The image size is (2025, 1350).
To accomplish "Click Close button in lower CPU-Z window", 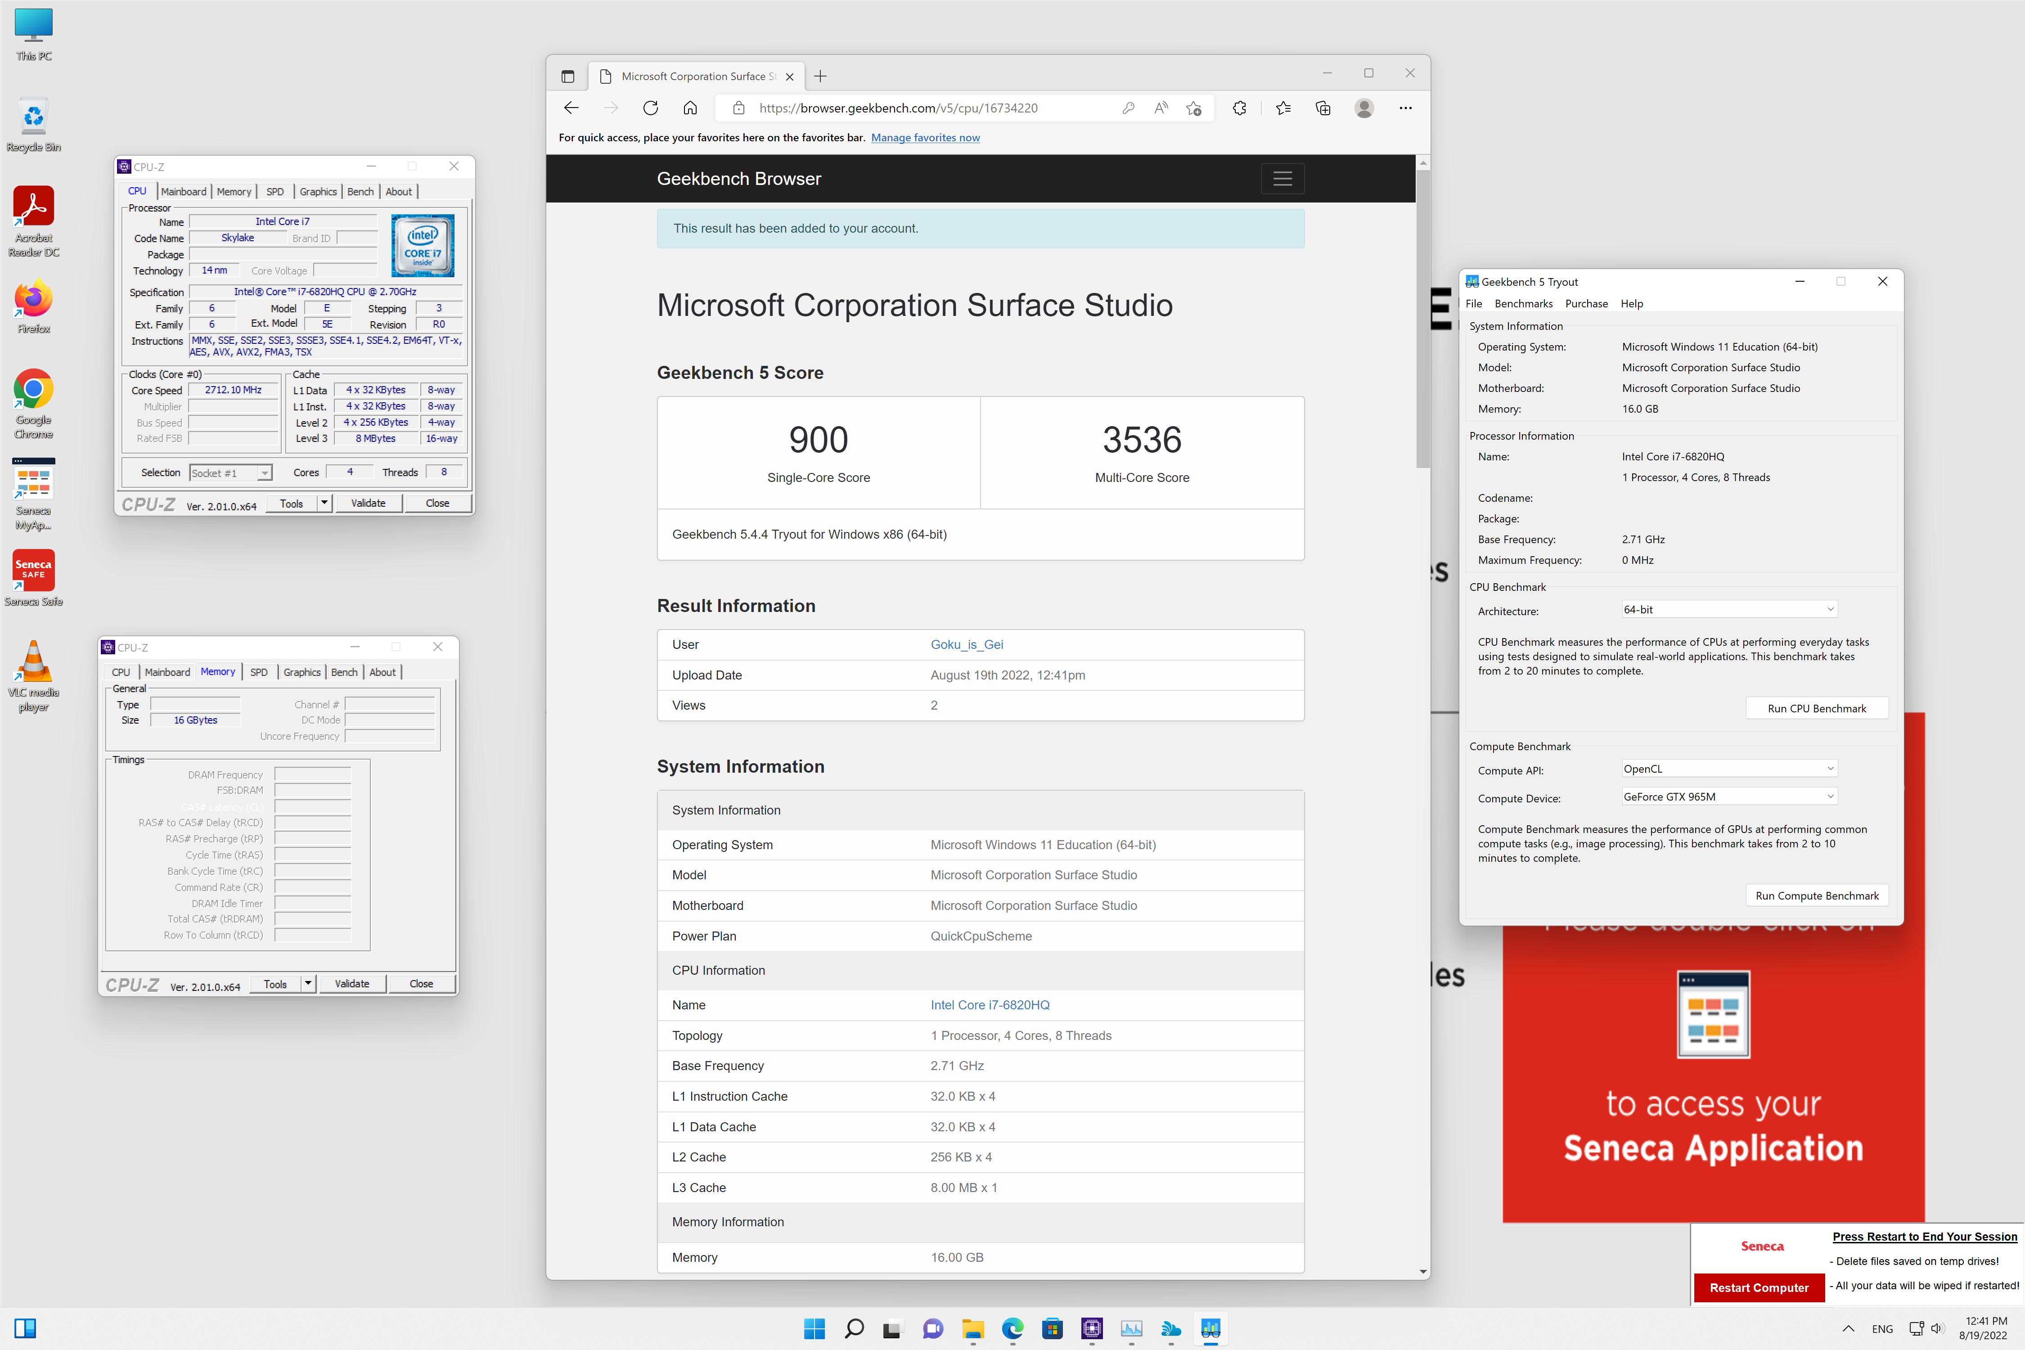I will click(422, 983).
